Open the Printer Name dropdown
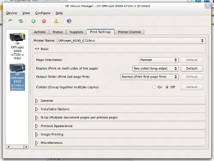Image resolution: width=214 pixels, height=161 pixels. pos(131,40)
